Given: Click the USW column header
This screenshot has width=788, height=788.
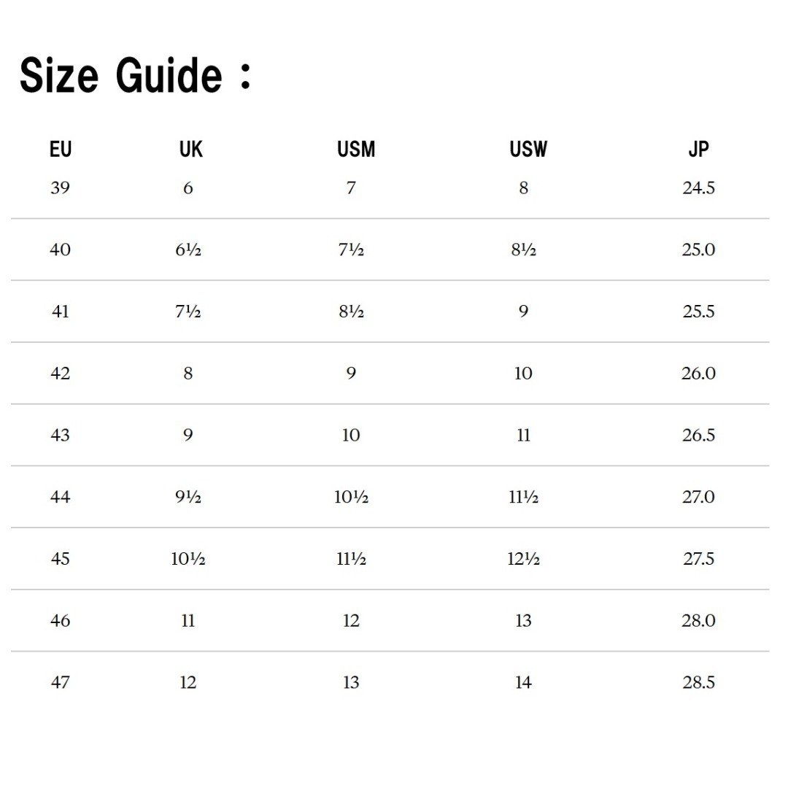Looking at the screenshot, I should pos(528,150).
